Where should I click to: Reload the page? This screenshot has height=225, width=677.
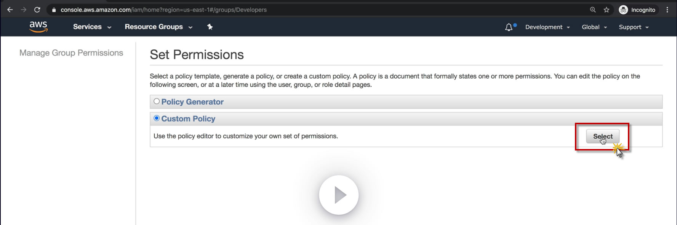coord(37,10)
